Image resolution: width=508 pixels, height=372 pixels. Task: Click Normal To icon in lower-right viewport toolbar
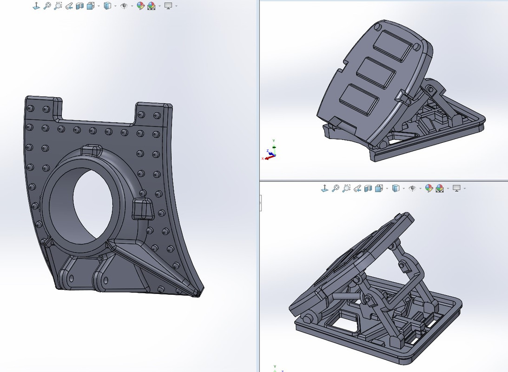pos(324,188)
